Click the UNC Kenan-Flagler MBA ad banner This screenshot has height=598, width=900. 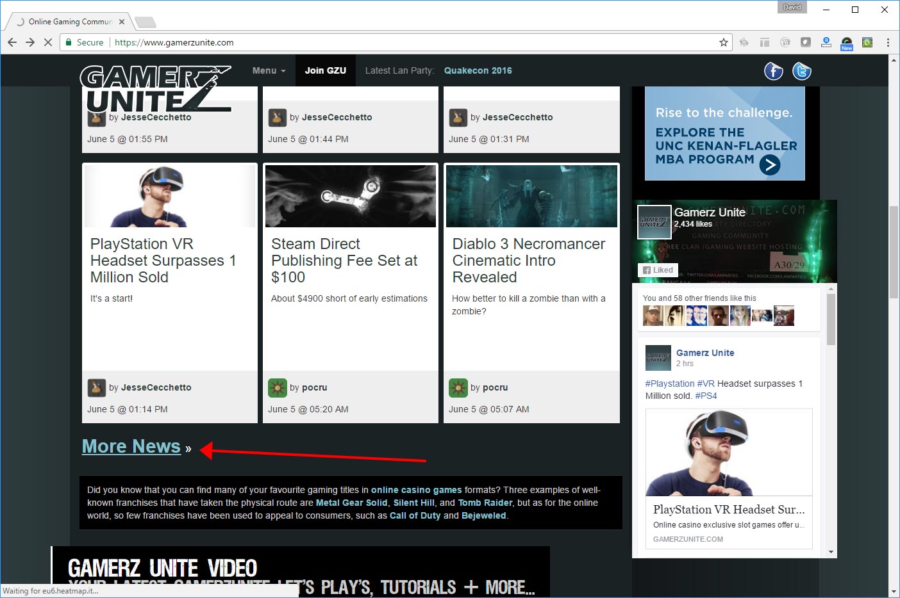point(724,133)
